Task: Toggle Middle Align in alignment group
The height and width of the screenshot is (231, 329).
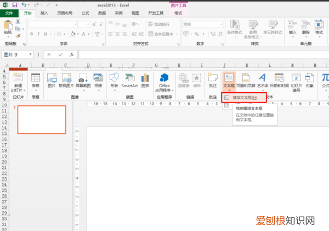Action: [117, 24]
